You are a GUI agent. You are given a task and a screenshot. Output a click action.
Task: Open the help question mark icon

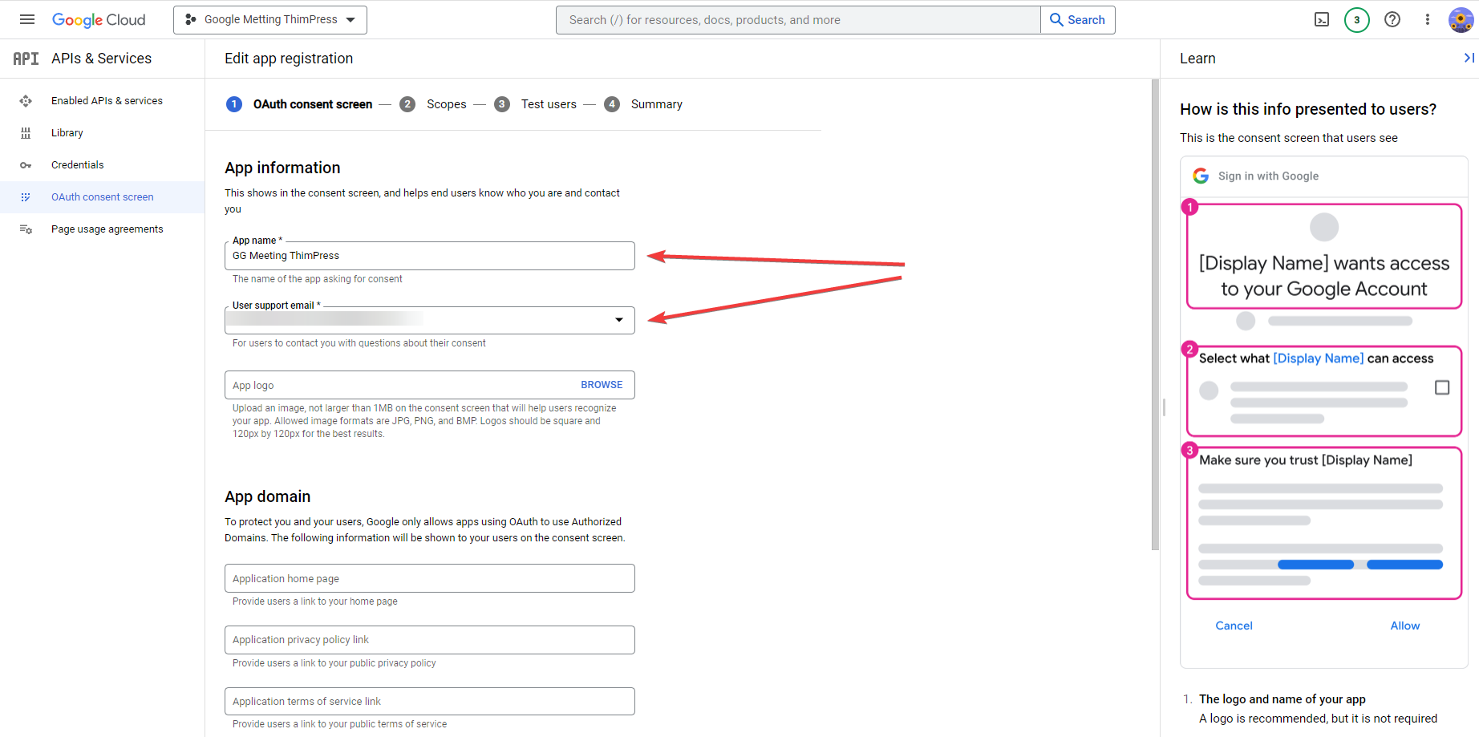pyautogui.click(x=1392, y=20)
